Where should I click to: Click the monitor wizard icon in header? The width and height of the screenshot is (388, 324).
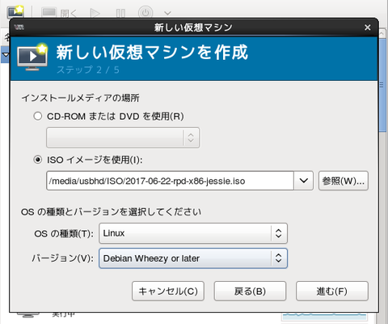[x=32, y=57]
